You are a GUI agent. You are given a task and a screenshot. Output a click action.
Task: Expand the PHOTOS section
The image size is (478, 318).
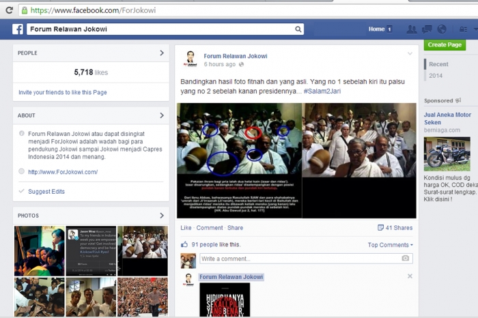[162, 216]
